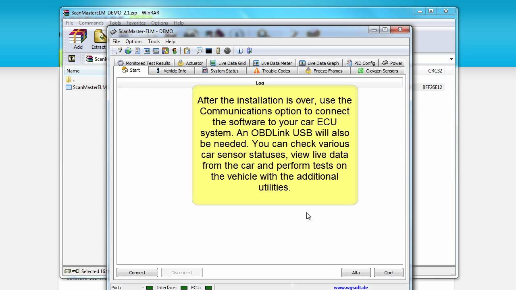Open ScanMaster Help menu
This screenshot has height=290, width=516.
[170, 41]
